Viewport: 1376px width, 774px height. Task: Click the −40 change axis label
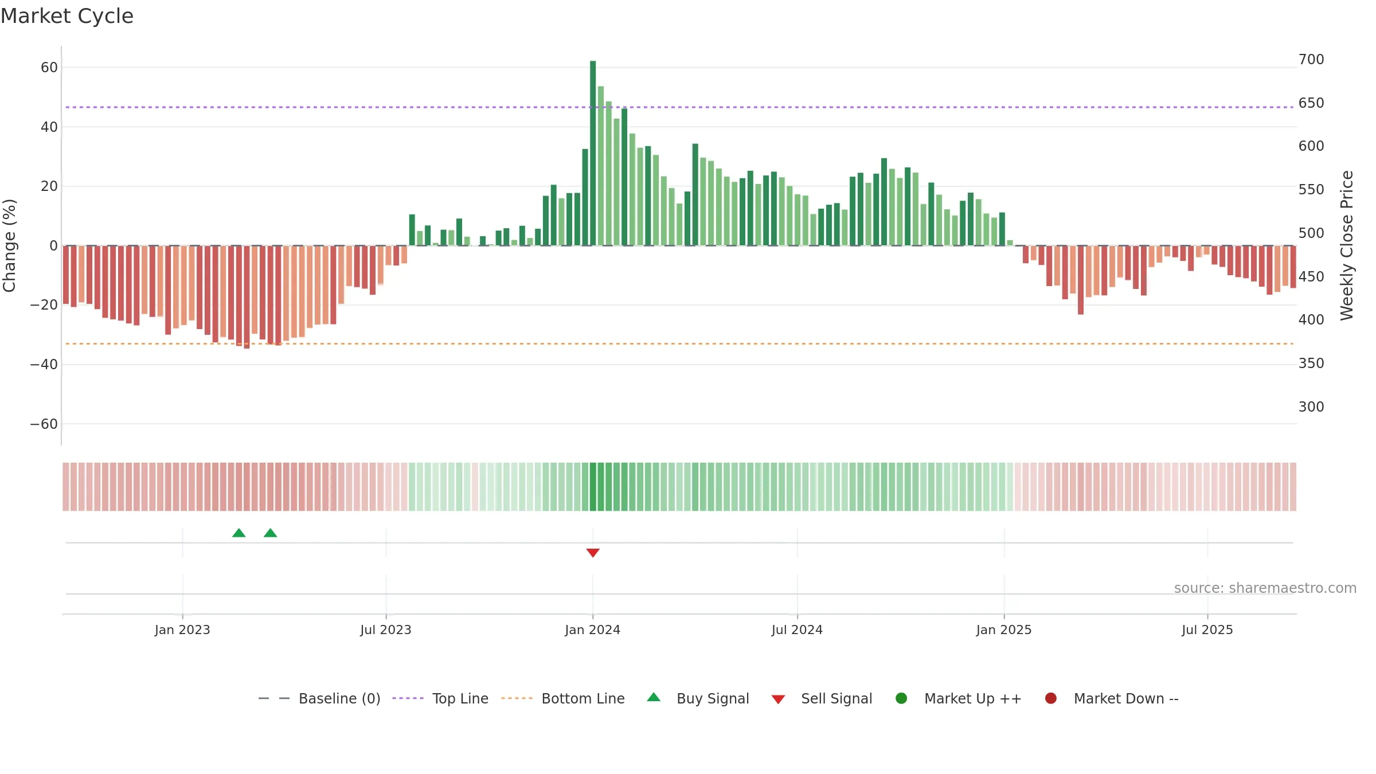pyautogui.click(x=44, y=365)
